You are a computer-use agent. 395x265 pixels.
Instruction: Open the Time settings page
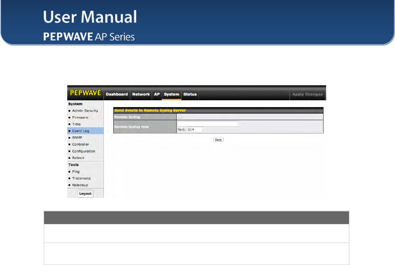76,124
